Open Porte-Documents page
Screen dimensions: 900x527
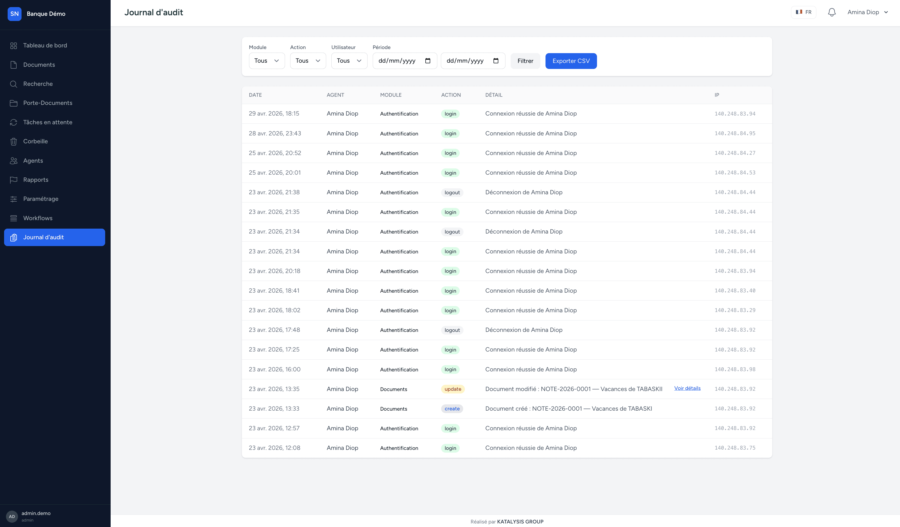point(55,103)
